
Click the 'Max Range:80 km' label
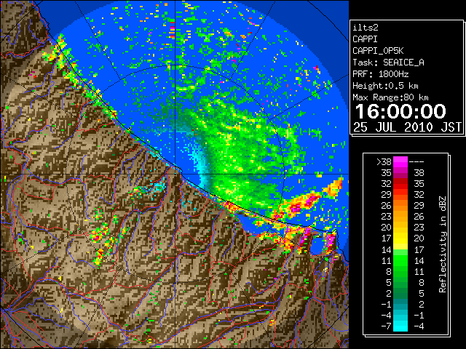[390, 97]
